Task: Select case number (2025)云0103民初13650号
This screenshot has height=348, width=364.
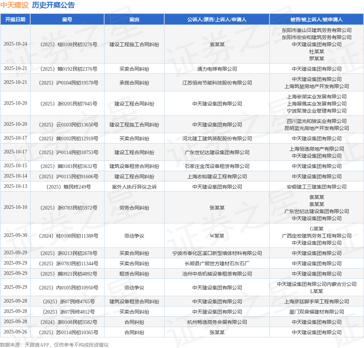Action: coord(69,125)
